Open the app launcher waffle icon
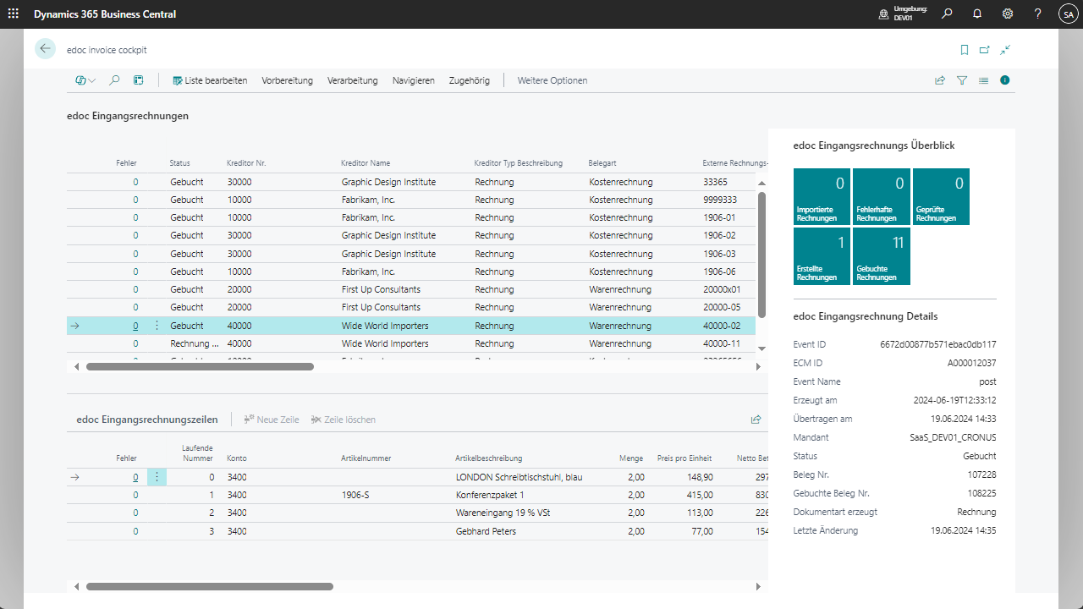The width and height of the screenshot is (1083, 609). tap(13, 14)
